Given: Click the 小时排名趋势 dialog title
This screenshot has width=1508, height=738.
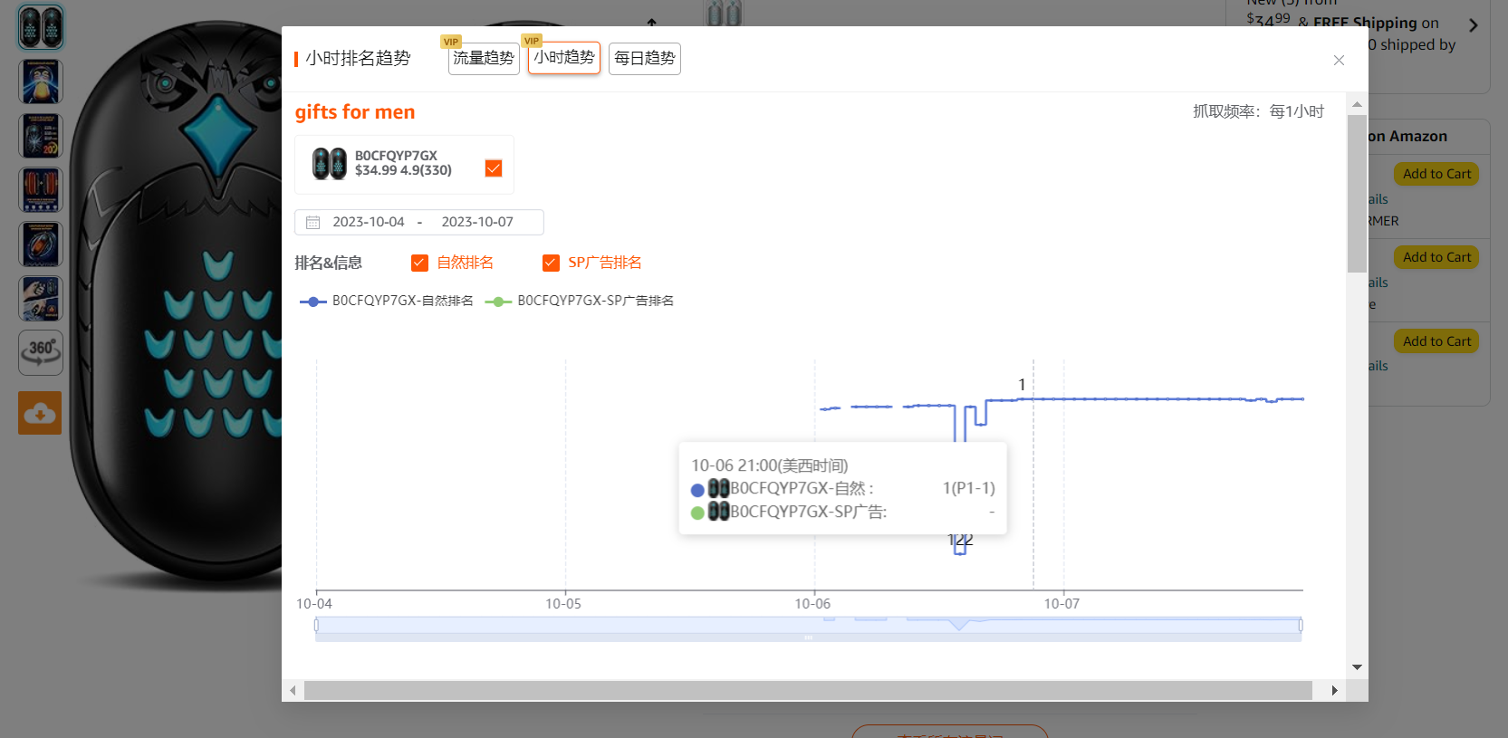Looking at the screenshot, I should tap(358, 59).
